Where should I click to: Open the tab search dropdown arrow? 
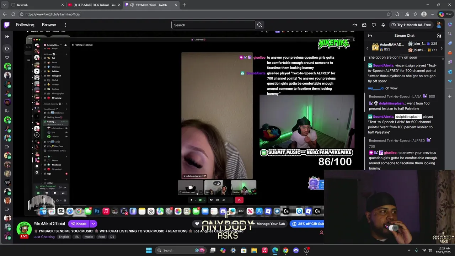click(x=5, y=5)
